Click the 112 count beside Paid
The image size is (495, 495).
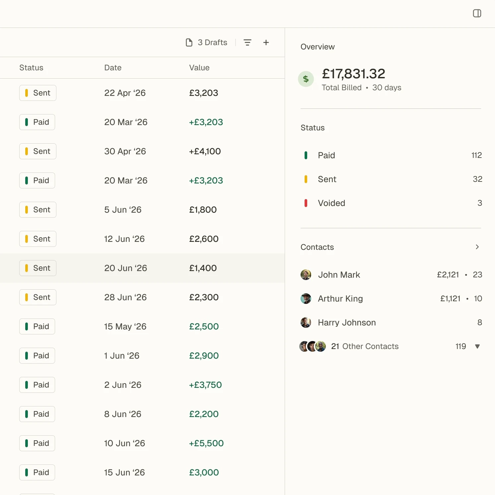pyautogui.click(x=477, y=155)
